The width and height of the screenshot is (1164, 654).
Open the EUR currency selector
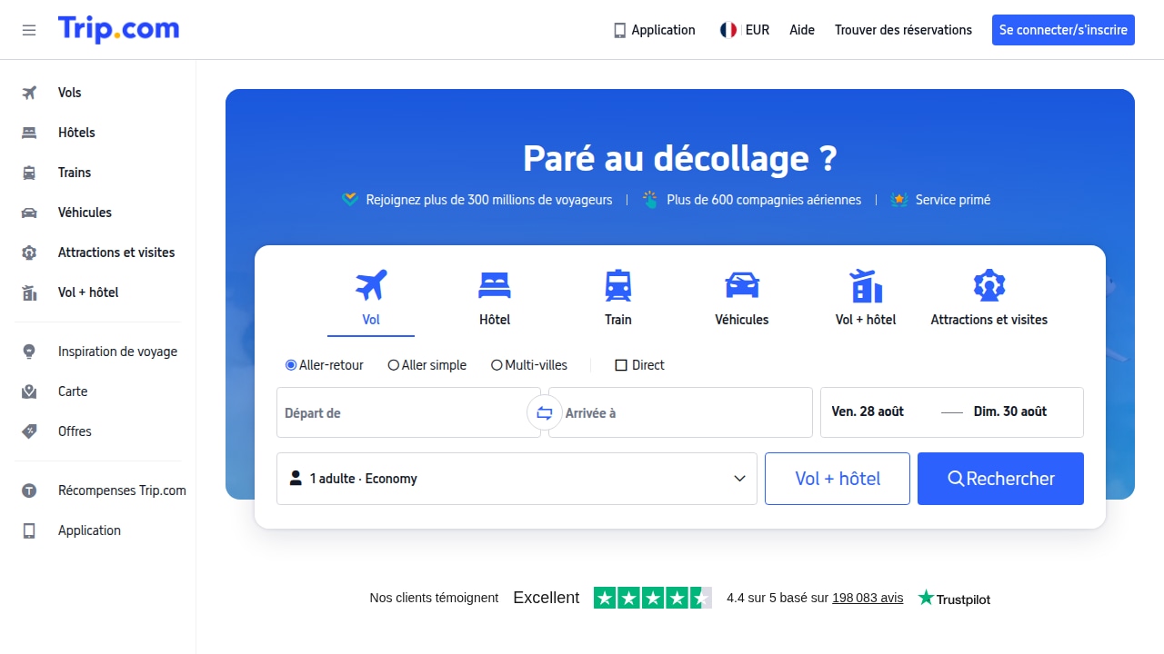pyautogui.click(x=745, y=30)
